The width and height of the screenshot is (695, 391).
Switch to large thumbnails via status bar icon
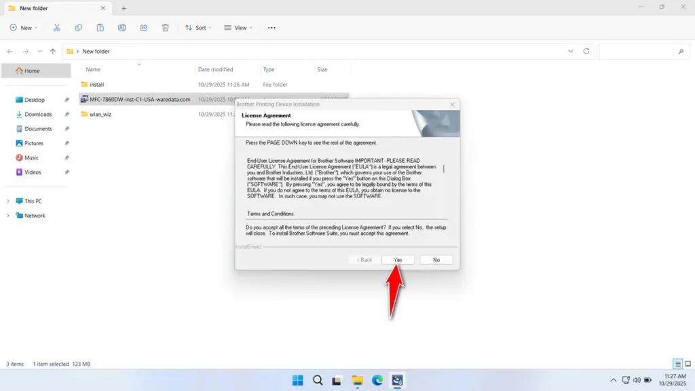(688, 363)
